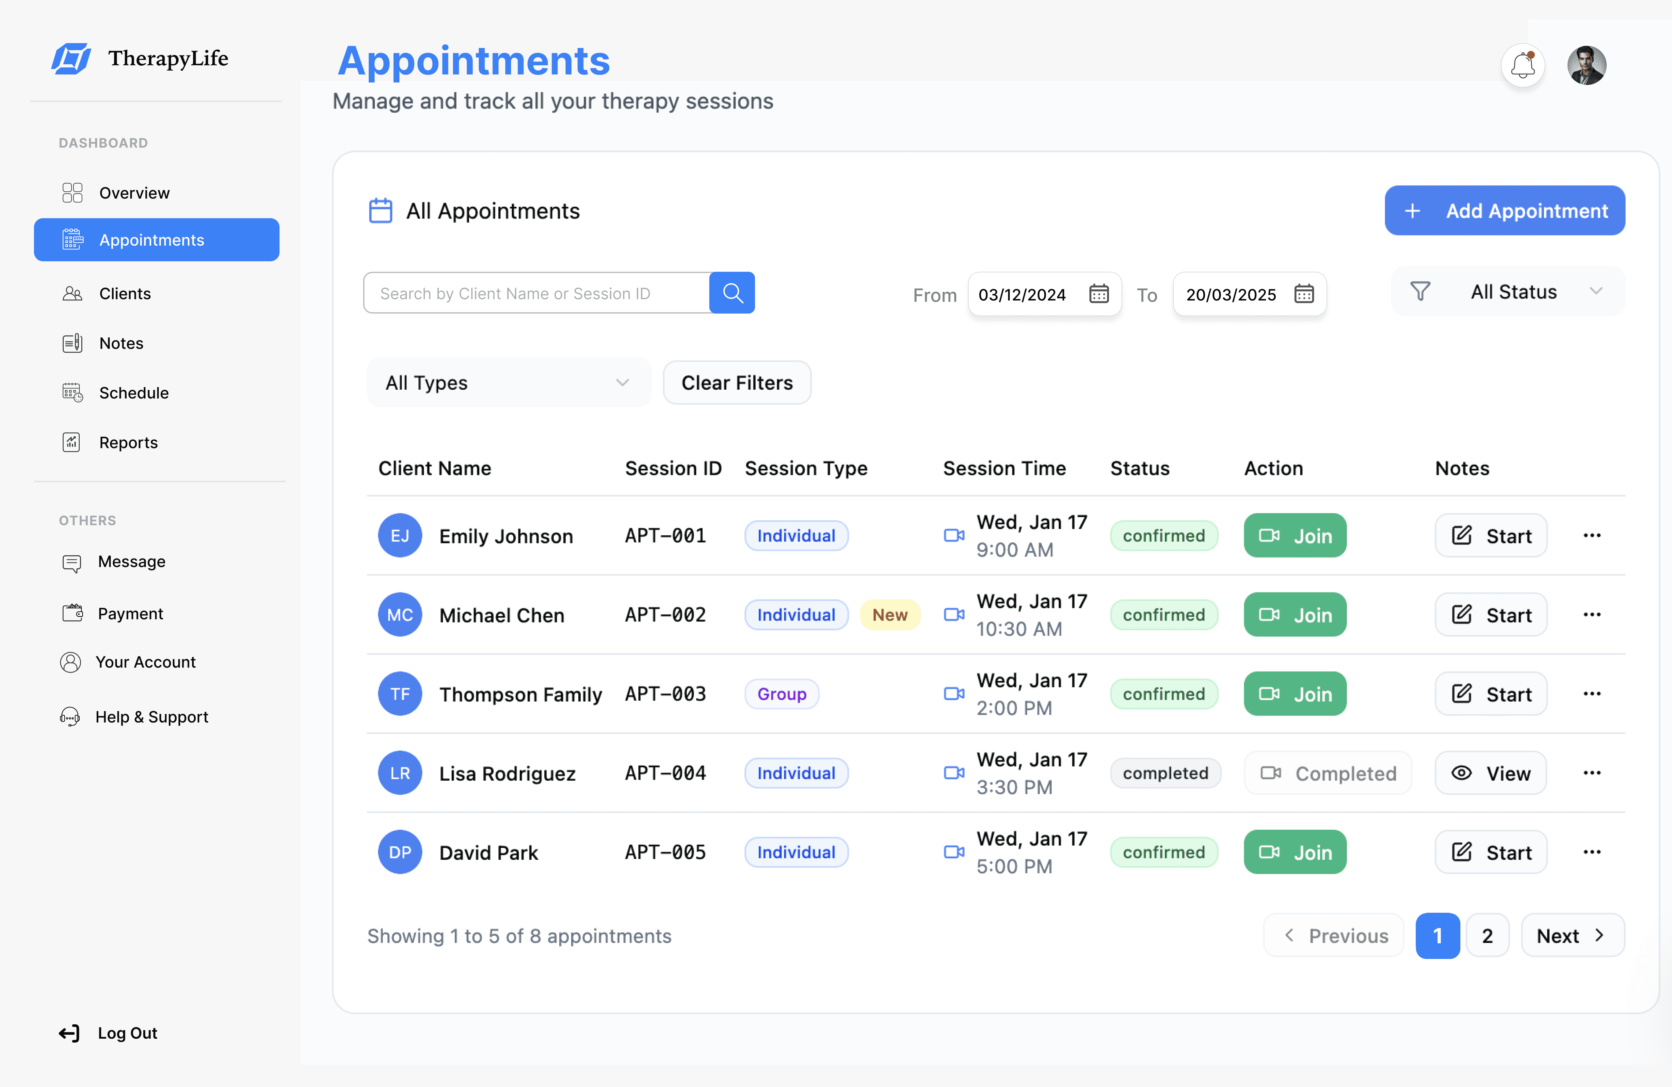Click the Group session type badge
The image size is (1672, 1087).
point(781,693)
